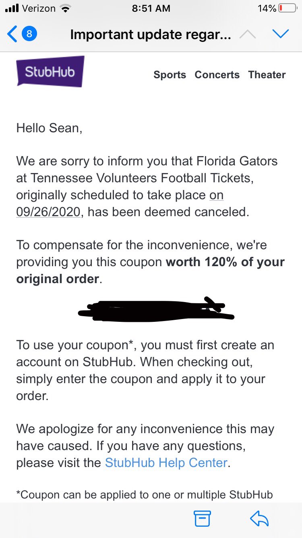Tap the Wi-Fi signal icon
Image resolution: width=302 pixels, height=538 pixels.
coord(64,8)
